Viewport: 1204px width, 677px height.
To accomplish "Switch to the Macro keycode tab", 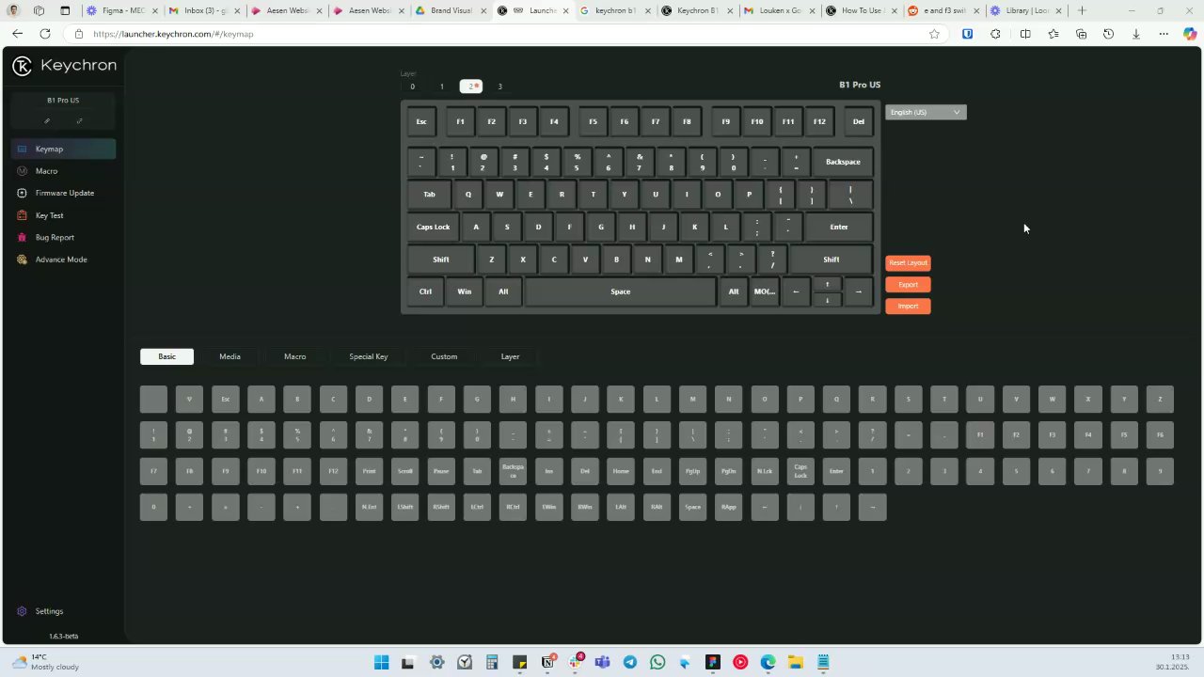I will tap(294, 356).
